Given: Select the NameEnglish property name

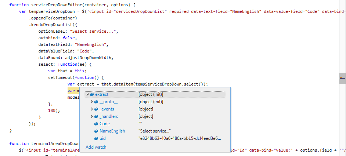Looking at the screenshot, I should pos(112,131).
